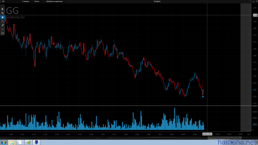Click the 'График' window title
The image size is (258, 145).
pyautogui.click(x=157, y=1)
